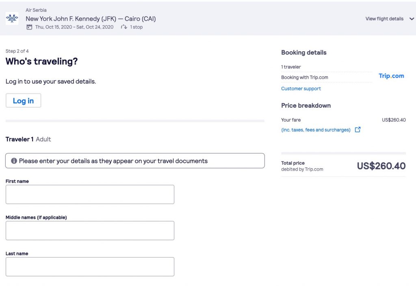Click the 1 stop label
416x286 pixels.
coord(136,27)
